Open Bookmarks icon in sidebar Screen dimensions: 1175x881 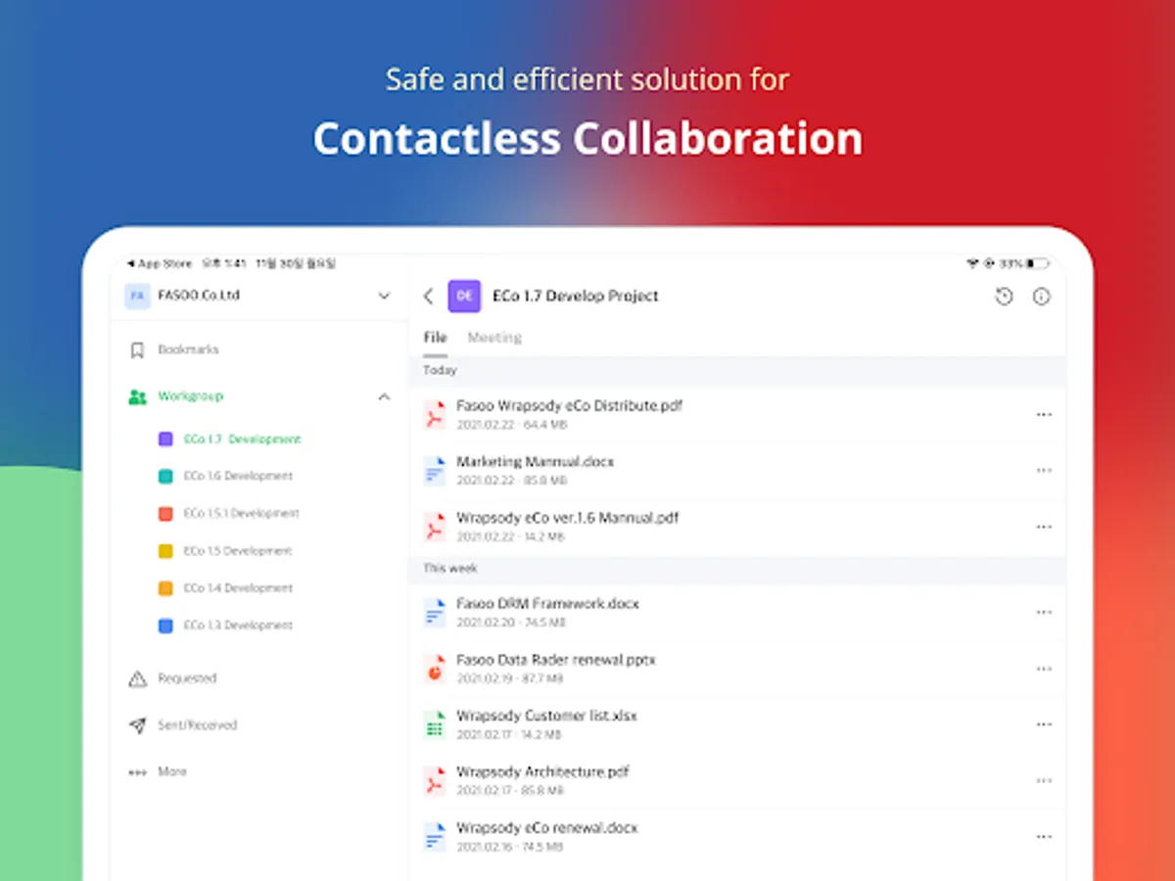137,349
